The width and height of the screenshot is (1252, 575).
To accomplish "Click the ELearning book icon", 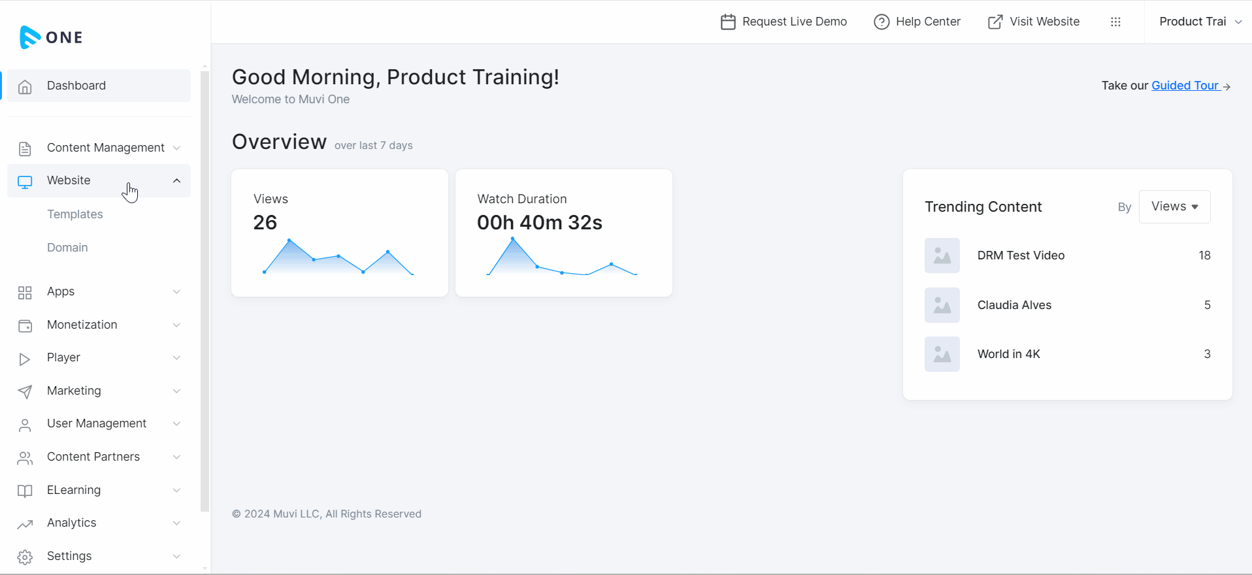I will click(x=25, y=491).
